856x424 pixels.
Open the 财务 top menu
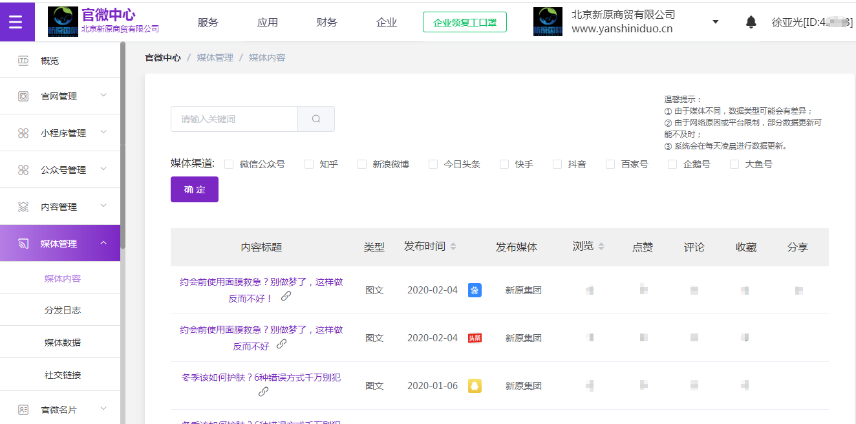[327, 22]
